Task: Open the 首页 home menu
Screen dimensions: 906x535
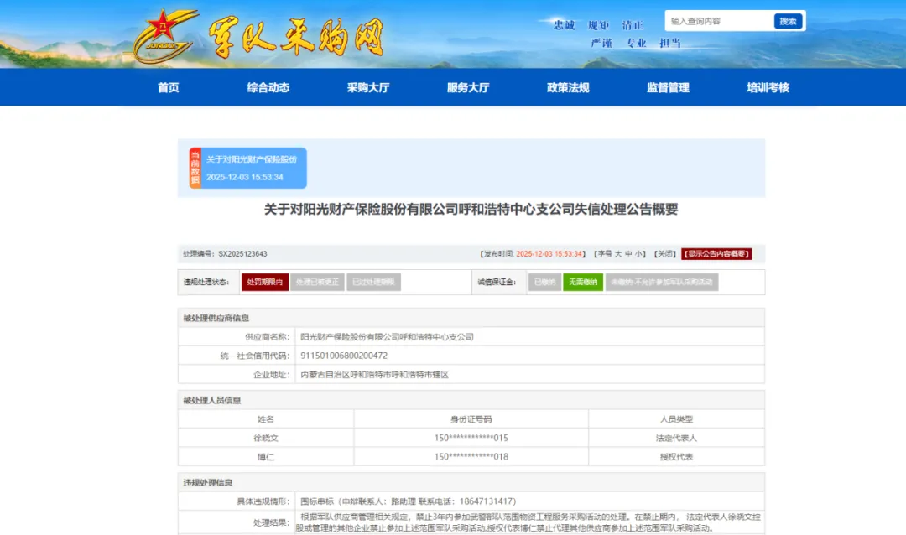Action: (x=169, y=88)
